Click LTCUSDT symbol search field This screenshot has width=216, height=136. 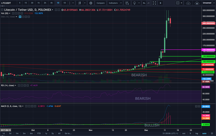(x=8, y=3)
